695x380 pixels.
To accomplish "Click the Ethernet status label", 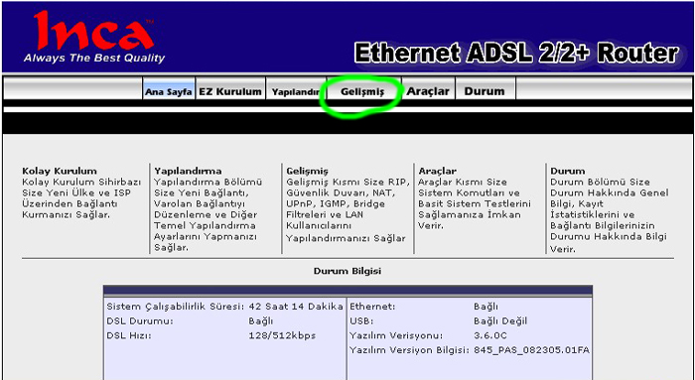I will click(x=372, y=307).
